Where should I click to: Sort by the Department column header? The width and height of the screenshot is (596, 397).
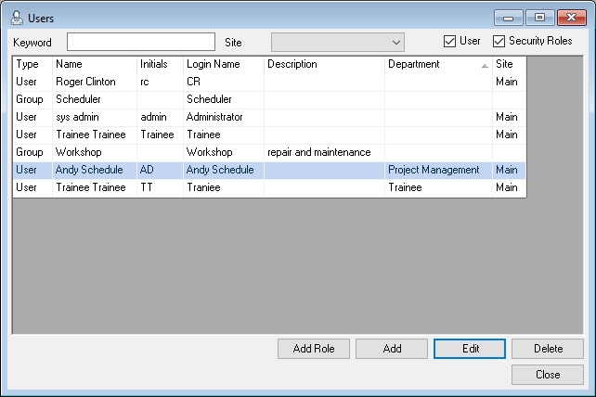pyautogui.click(x=438, y=65)
